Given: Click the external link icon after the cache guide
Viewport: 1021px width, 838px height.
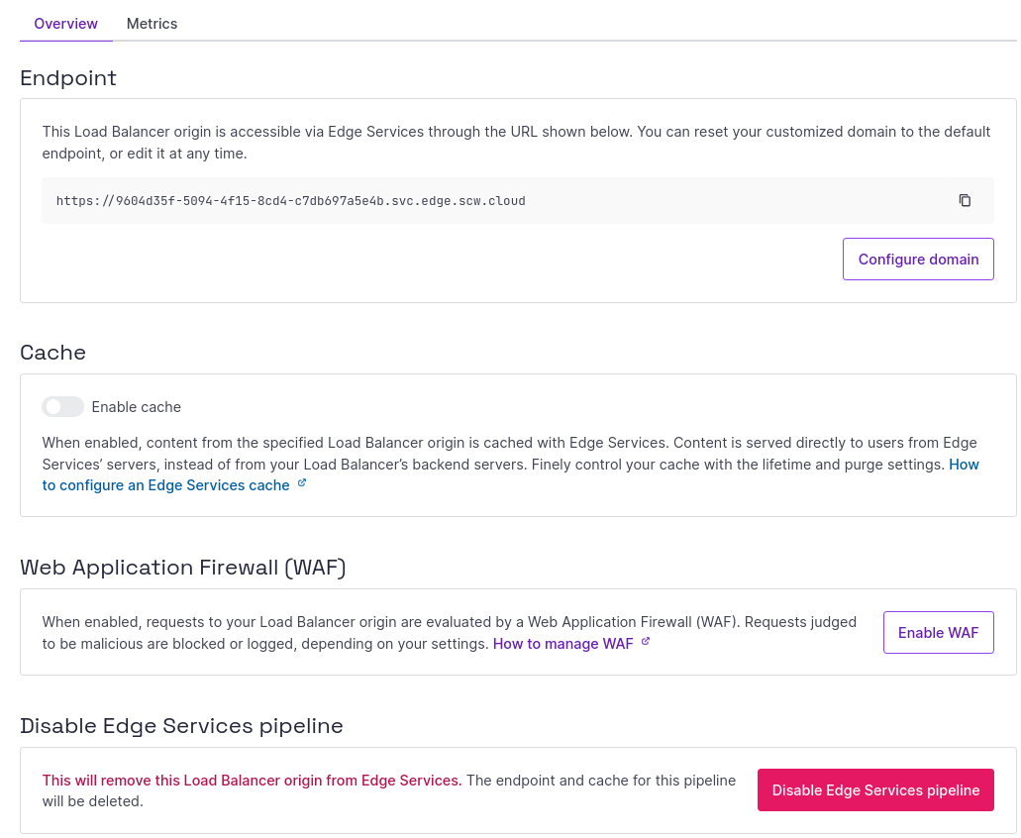Looking at the screenshot, I should 300,484.
